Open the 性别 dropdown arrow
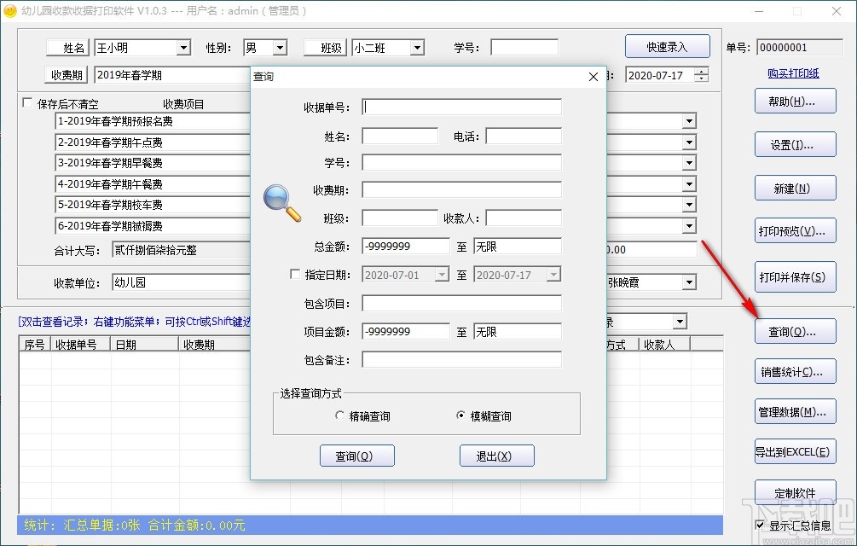 [x=280, y=48]
